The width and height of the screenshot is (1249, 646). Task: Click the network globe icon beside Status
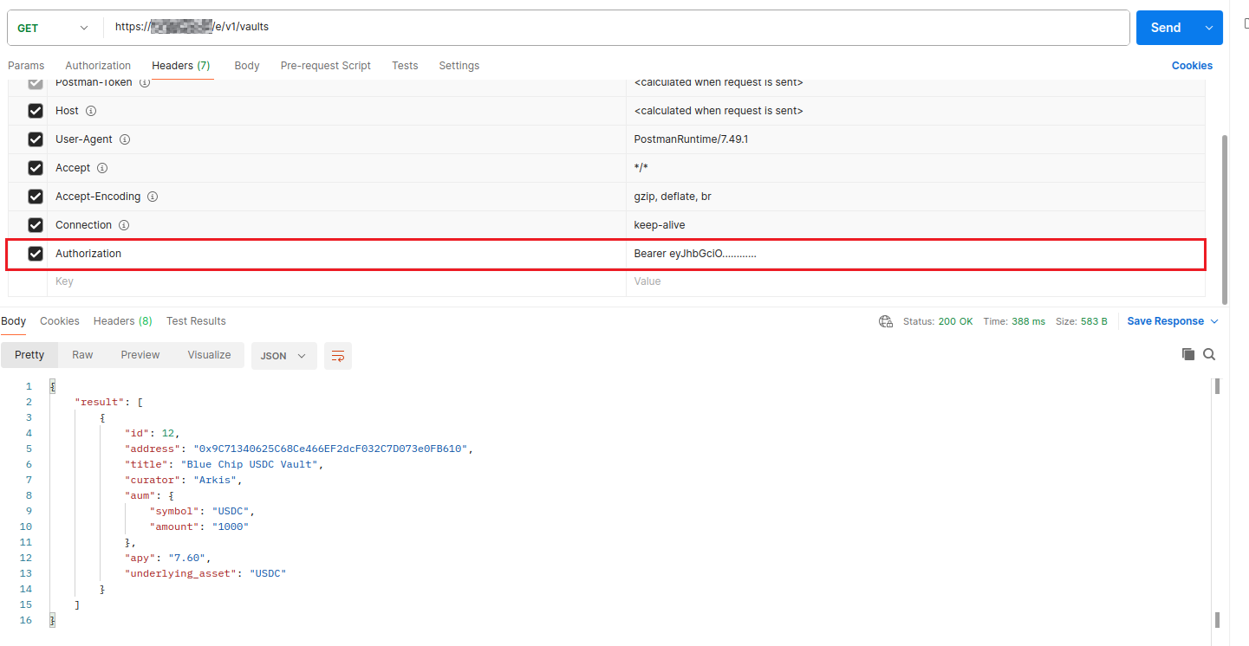886,321
